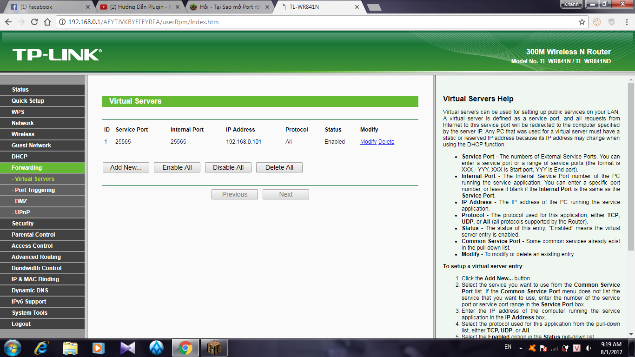635x357 pixels.
Task: Launch Internet Explorer from the taskbar
Action: point(42,347)
